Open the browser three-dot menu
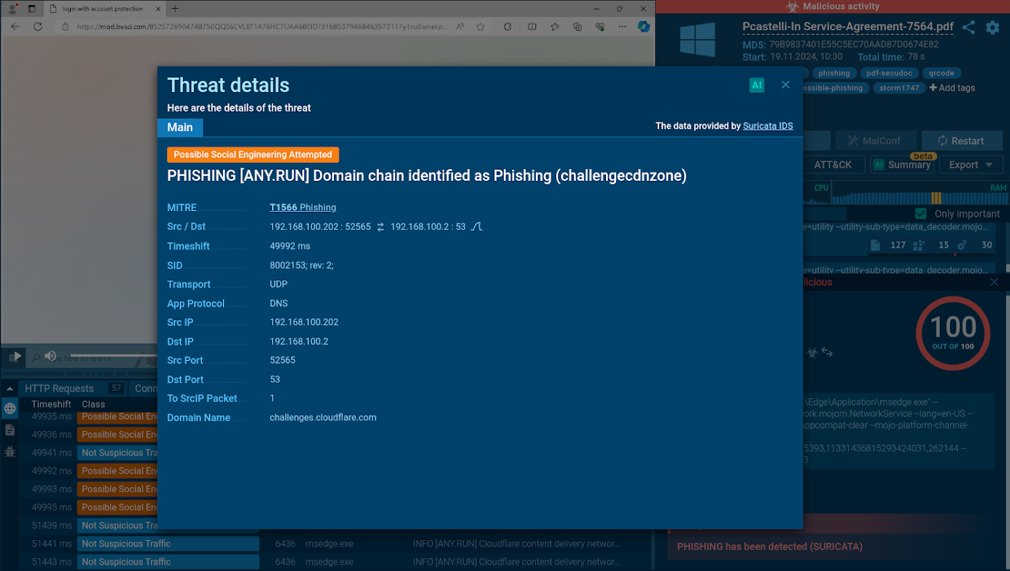The width and height of the screenshot is (1010, 571). 622,27
